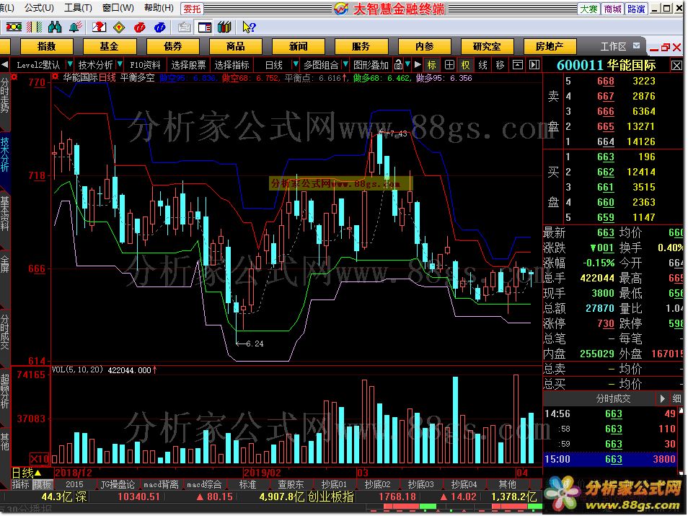688x516 pixels.
Task: Expand the lock icon dropdown arrow
Action: tap(408, 65)
